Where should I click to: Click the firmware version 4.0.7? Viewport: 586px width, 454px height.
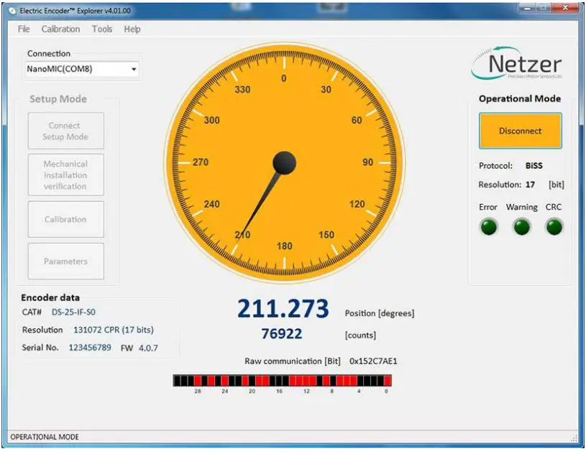coord(148,348)
